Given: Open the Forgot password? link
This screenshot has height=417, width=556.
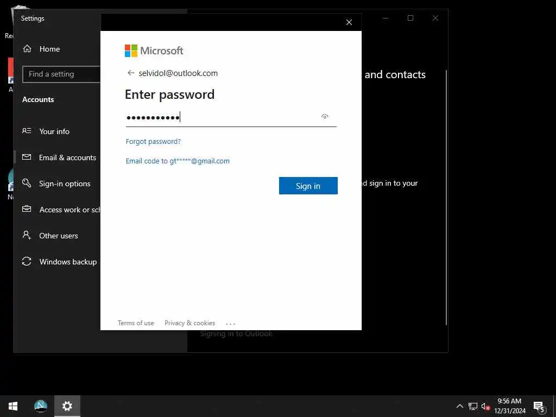Looking at the screenshot, I should click(x=153, y=142).
